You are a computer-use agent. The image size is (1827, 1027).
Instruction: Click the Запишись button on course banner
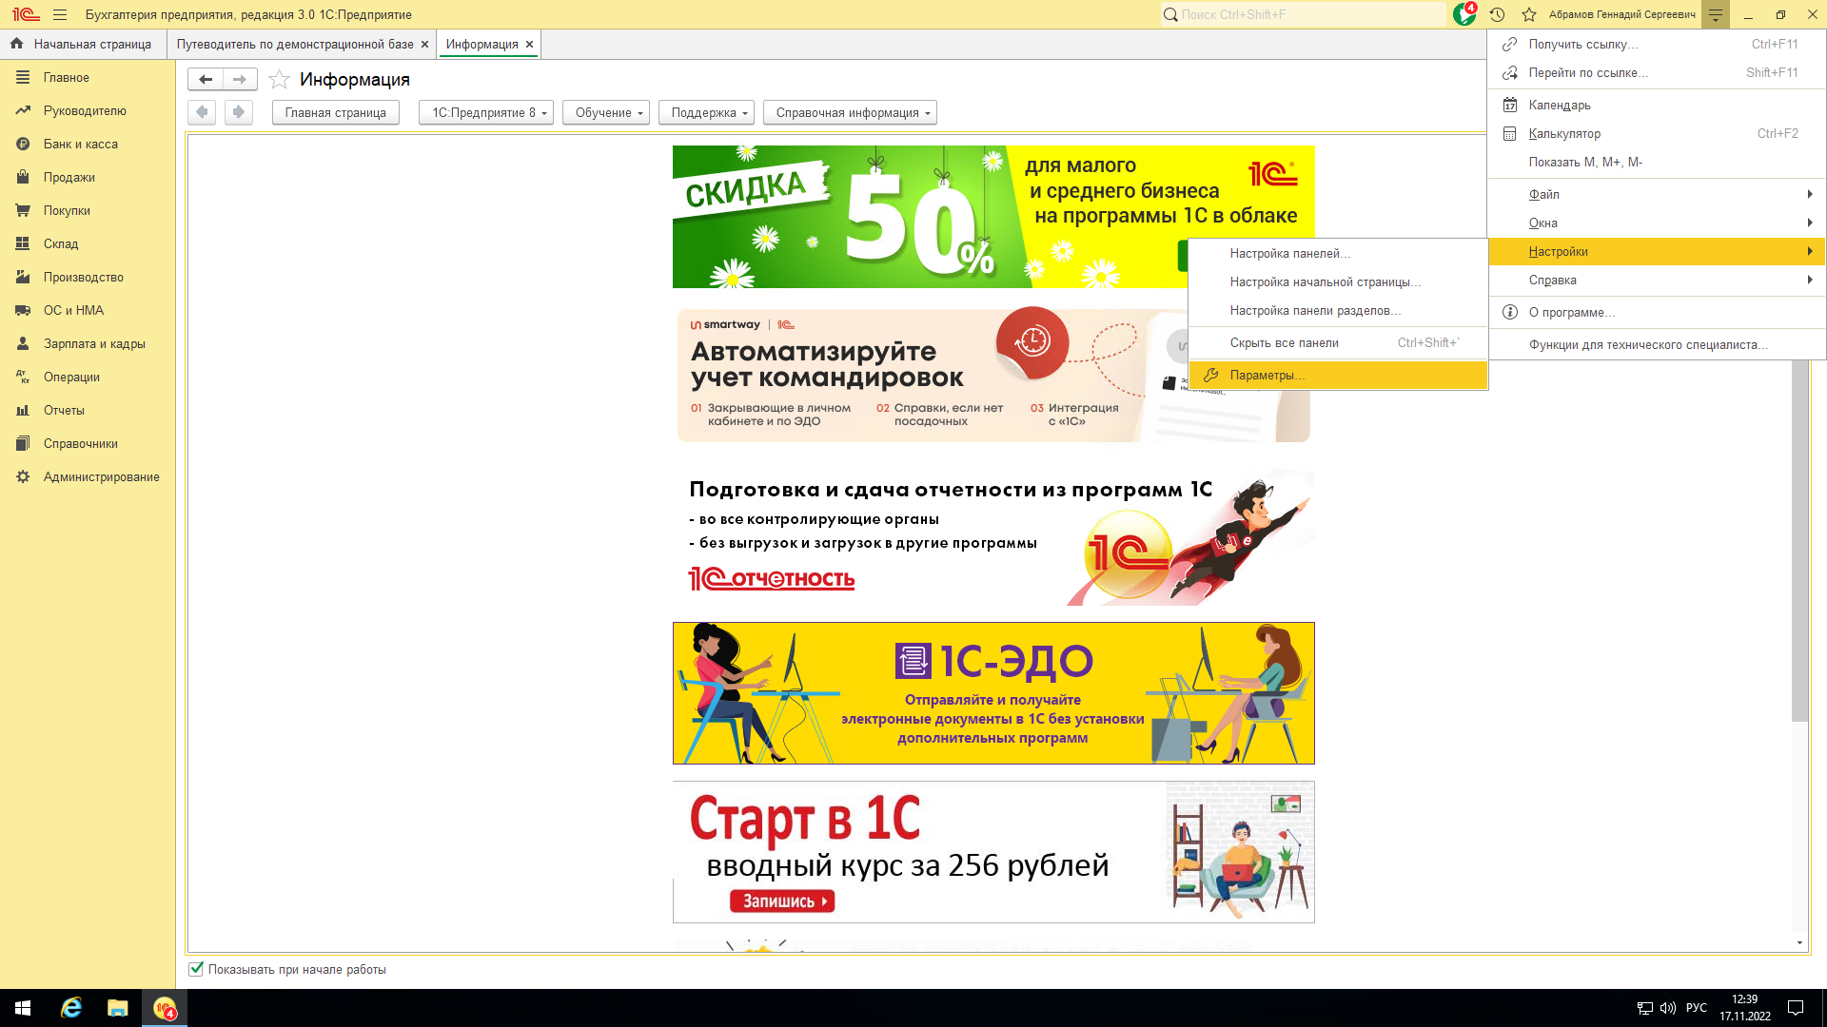pos(782,901)
